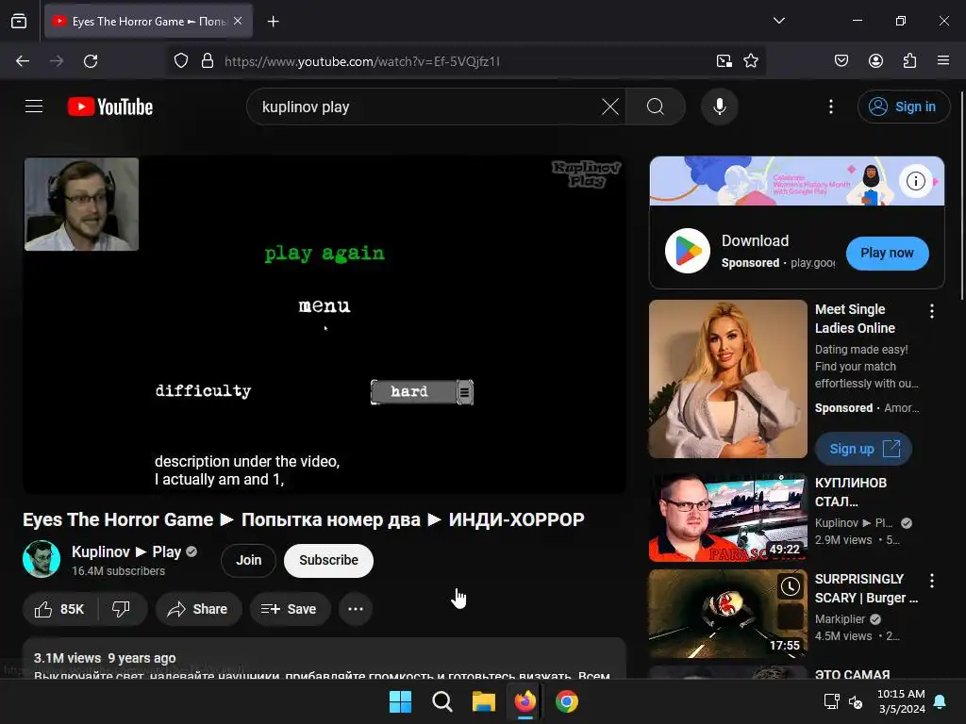Open the 49:22 Kuplinov video thumbnail
This screenshot has height=724, width=966.
(727, 518)
